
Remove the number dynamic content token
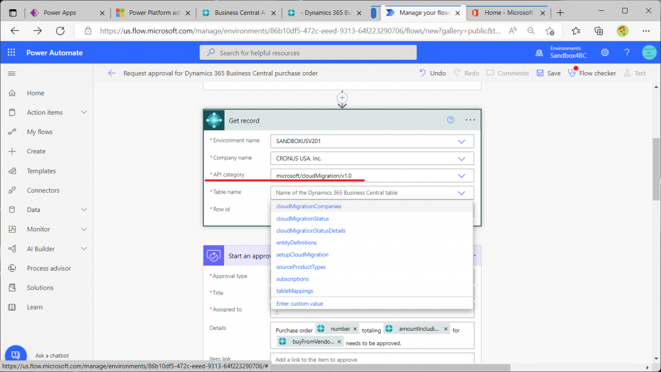click(x=355, y=329)
